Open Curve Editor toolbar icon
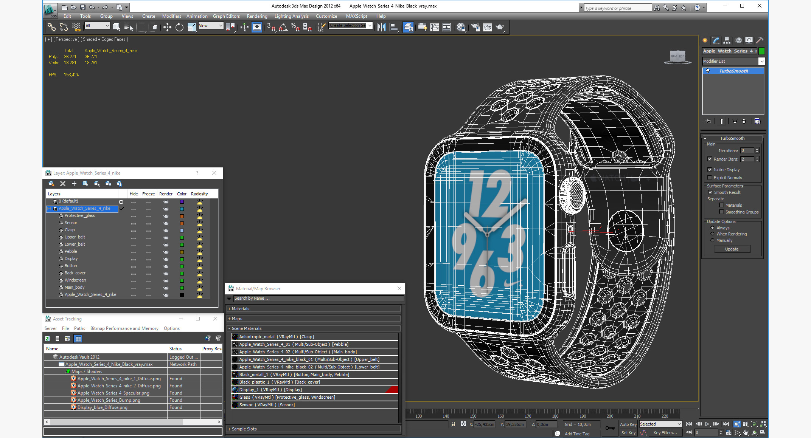This screenshot has height=438, width=811. point(435,27)
